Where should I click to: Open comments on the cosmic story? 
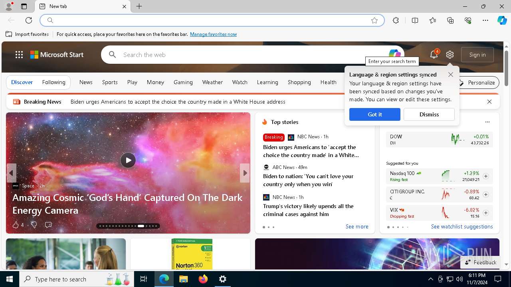48,225
